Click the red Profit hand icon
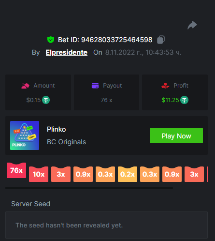Screen dimensions: 215x241 (165, 86)
